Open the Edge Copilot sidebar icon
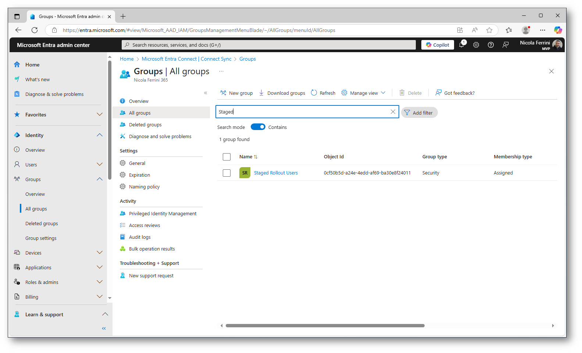The height and width of the screenshot is (353, 582). coord(558,30)
